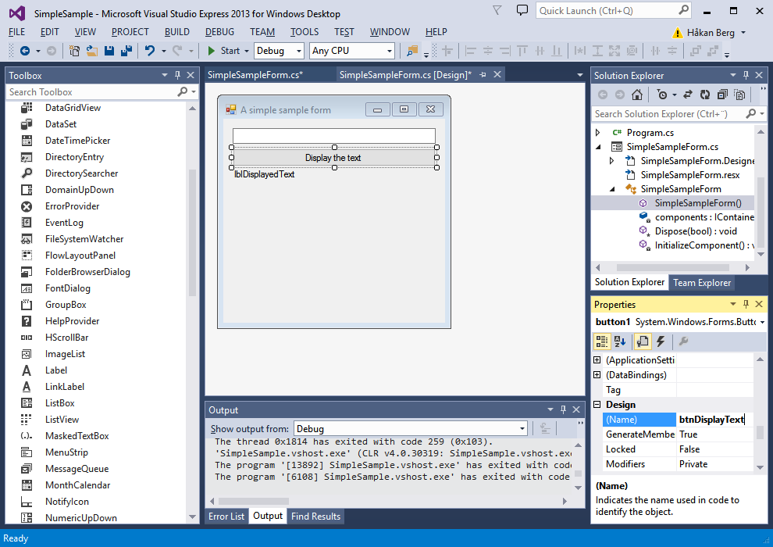Open the Start button dropdown arrow
This screenshot has width=773, height=547.
[247, 51]
